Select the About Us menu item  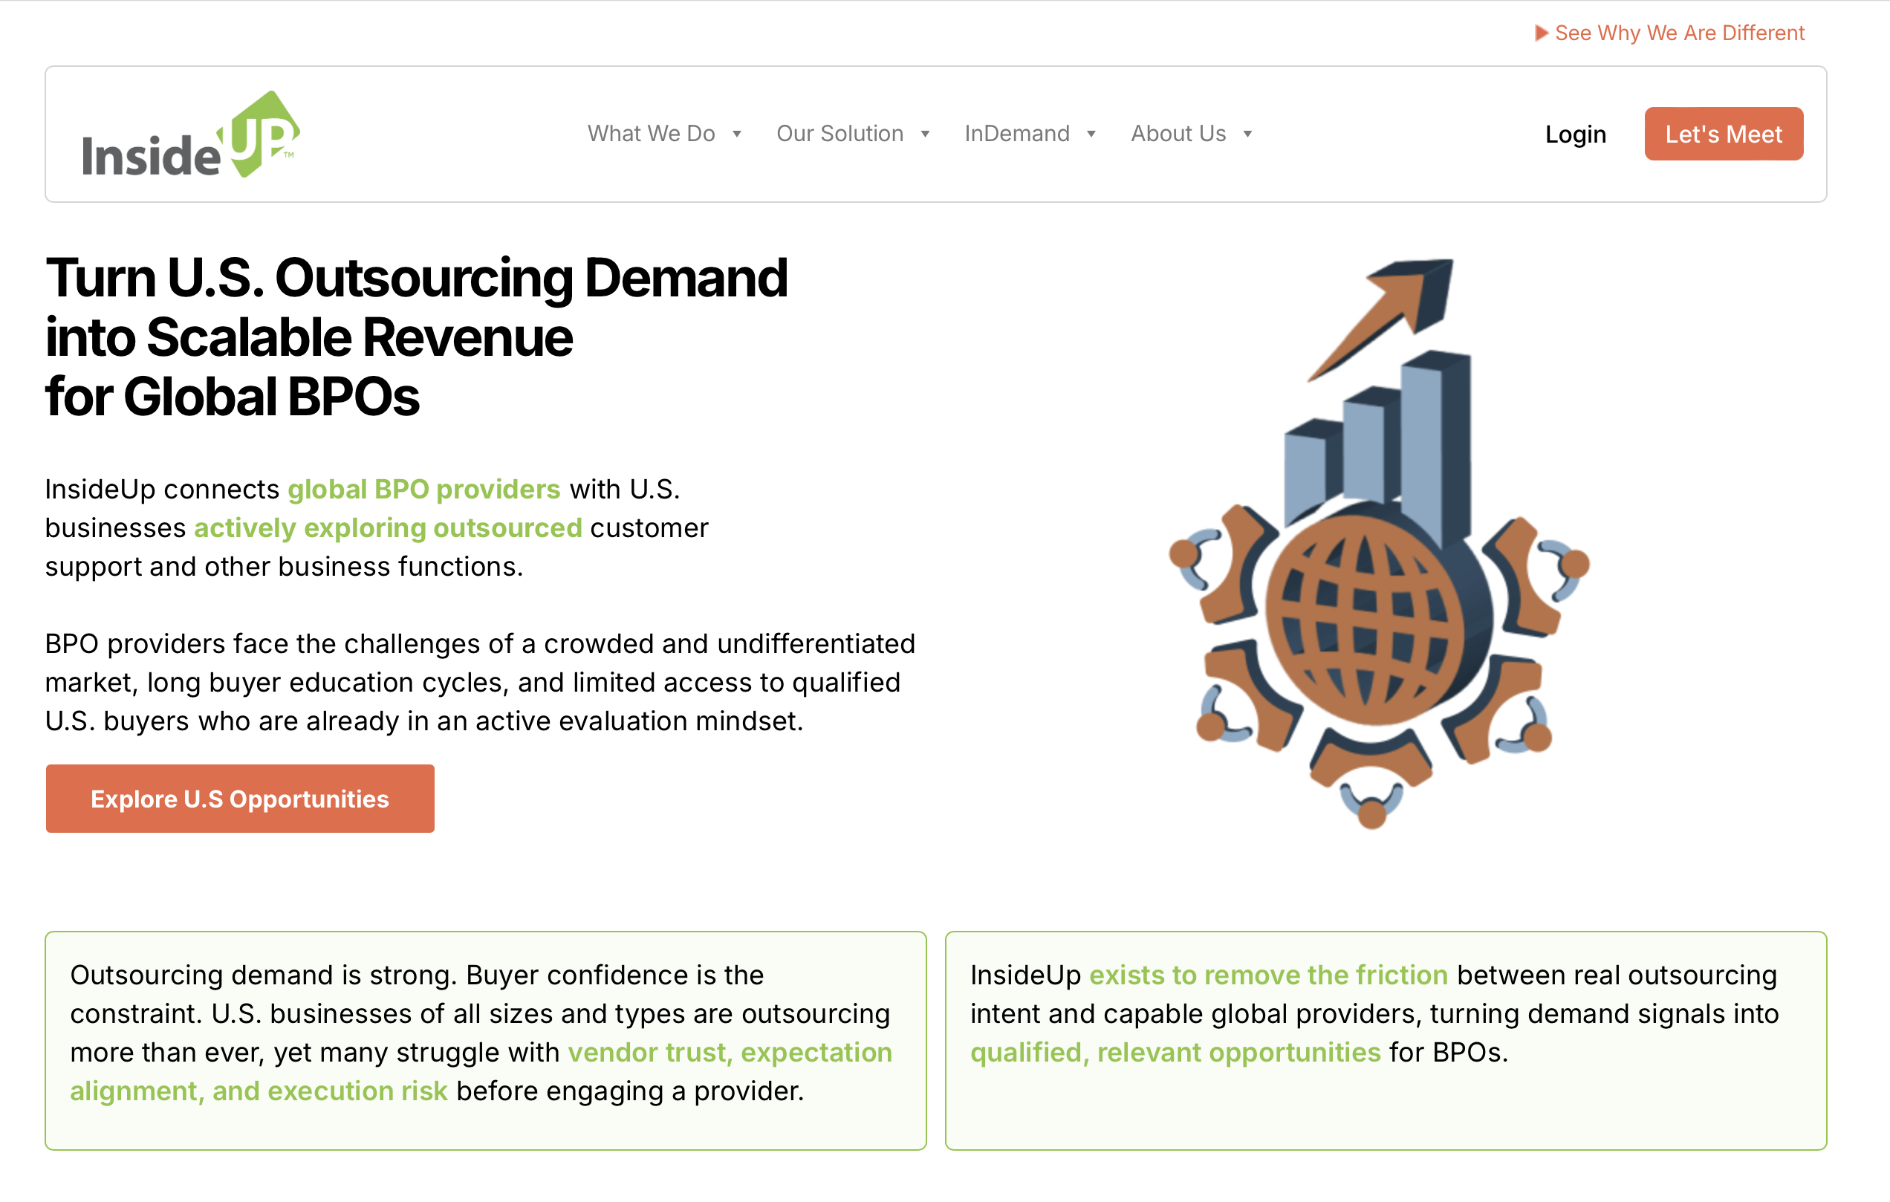[1178, 134]
